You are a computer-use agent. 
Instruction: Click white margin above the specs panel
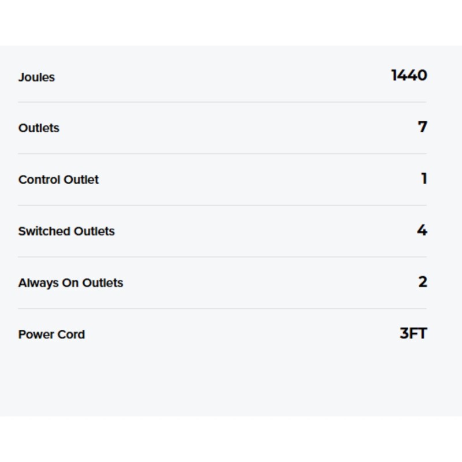pyautogui.click(x=231, y=23)
